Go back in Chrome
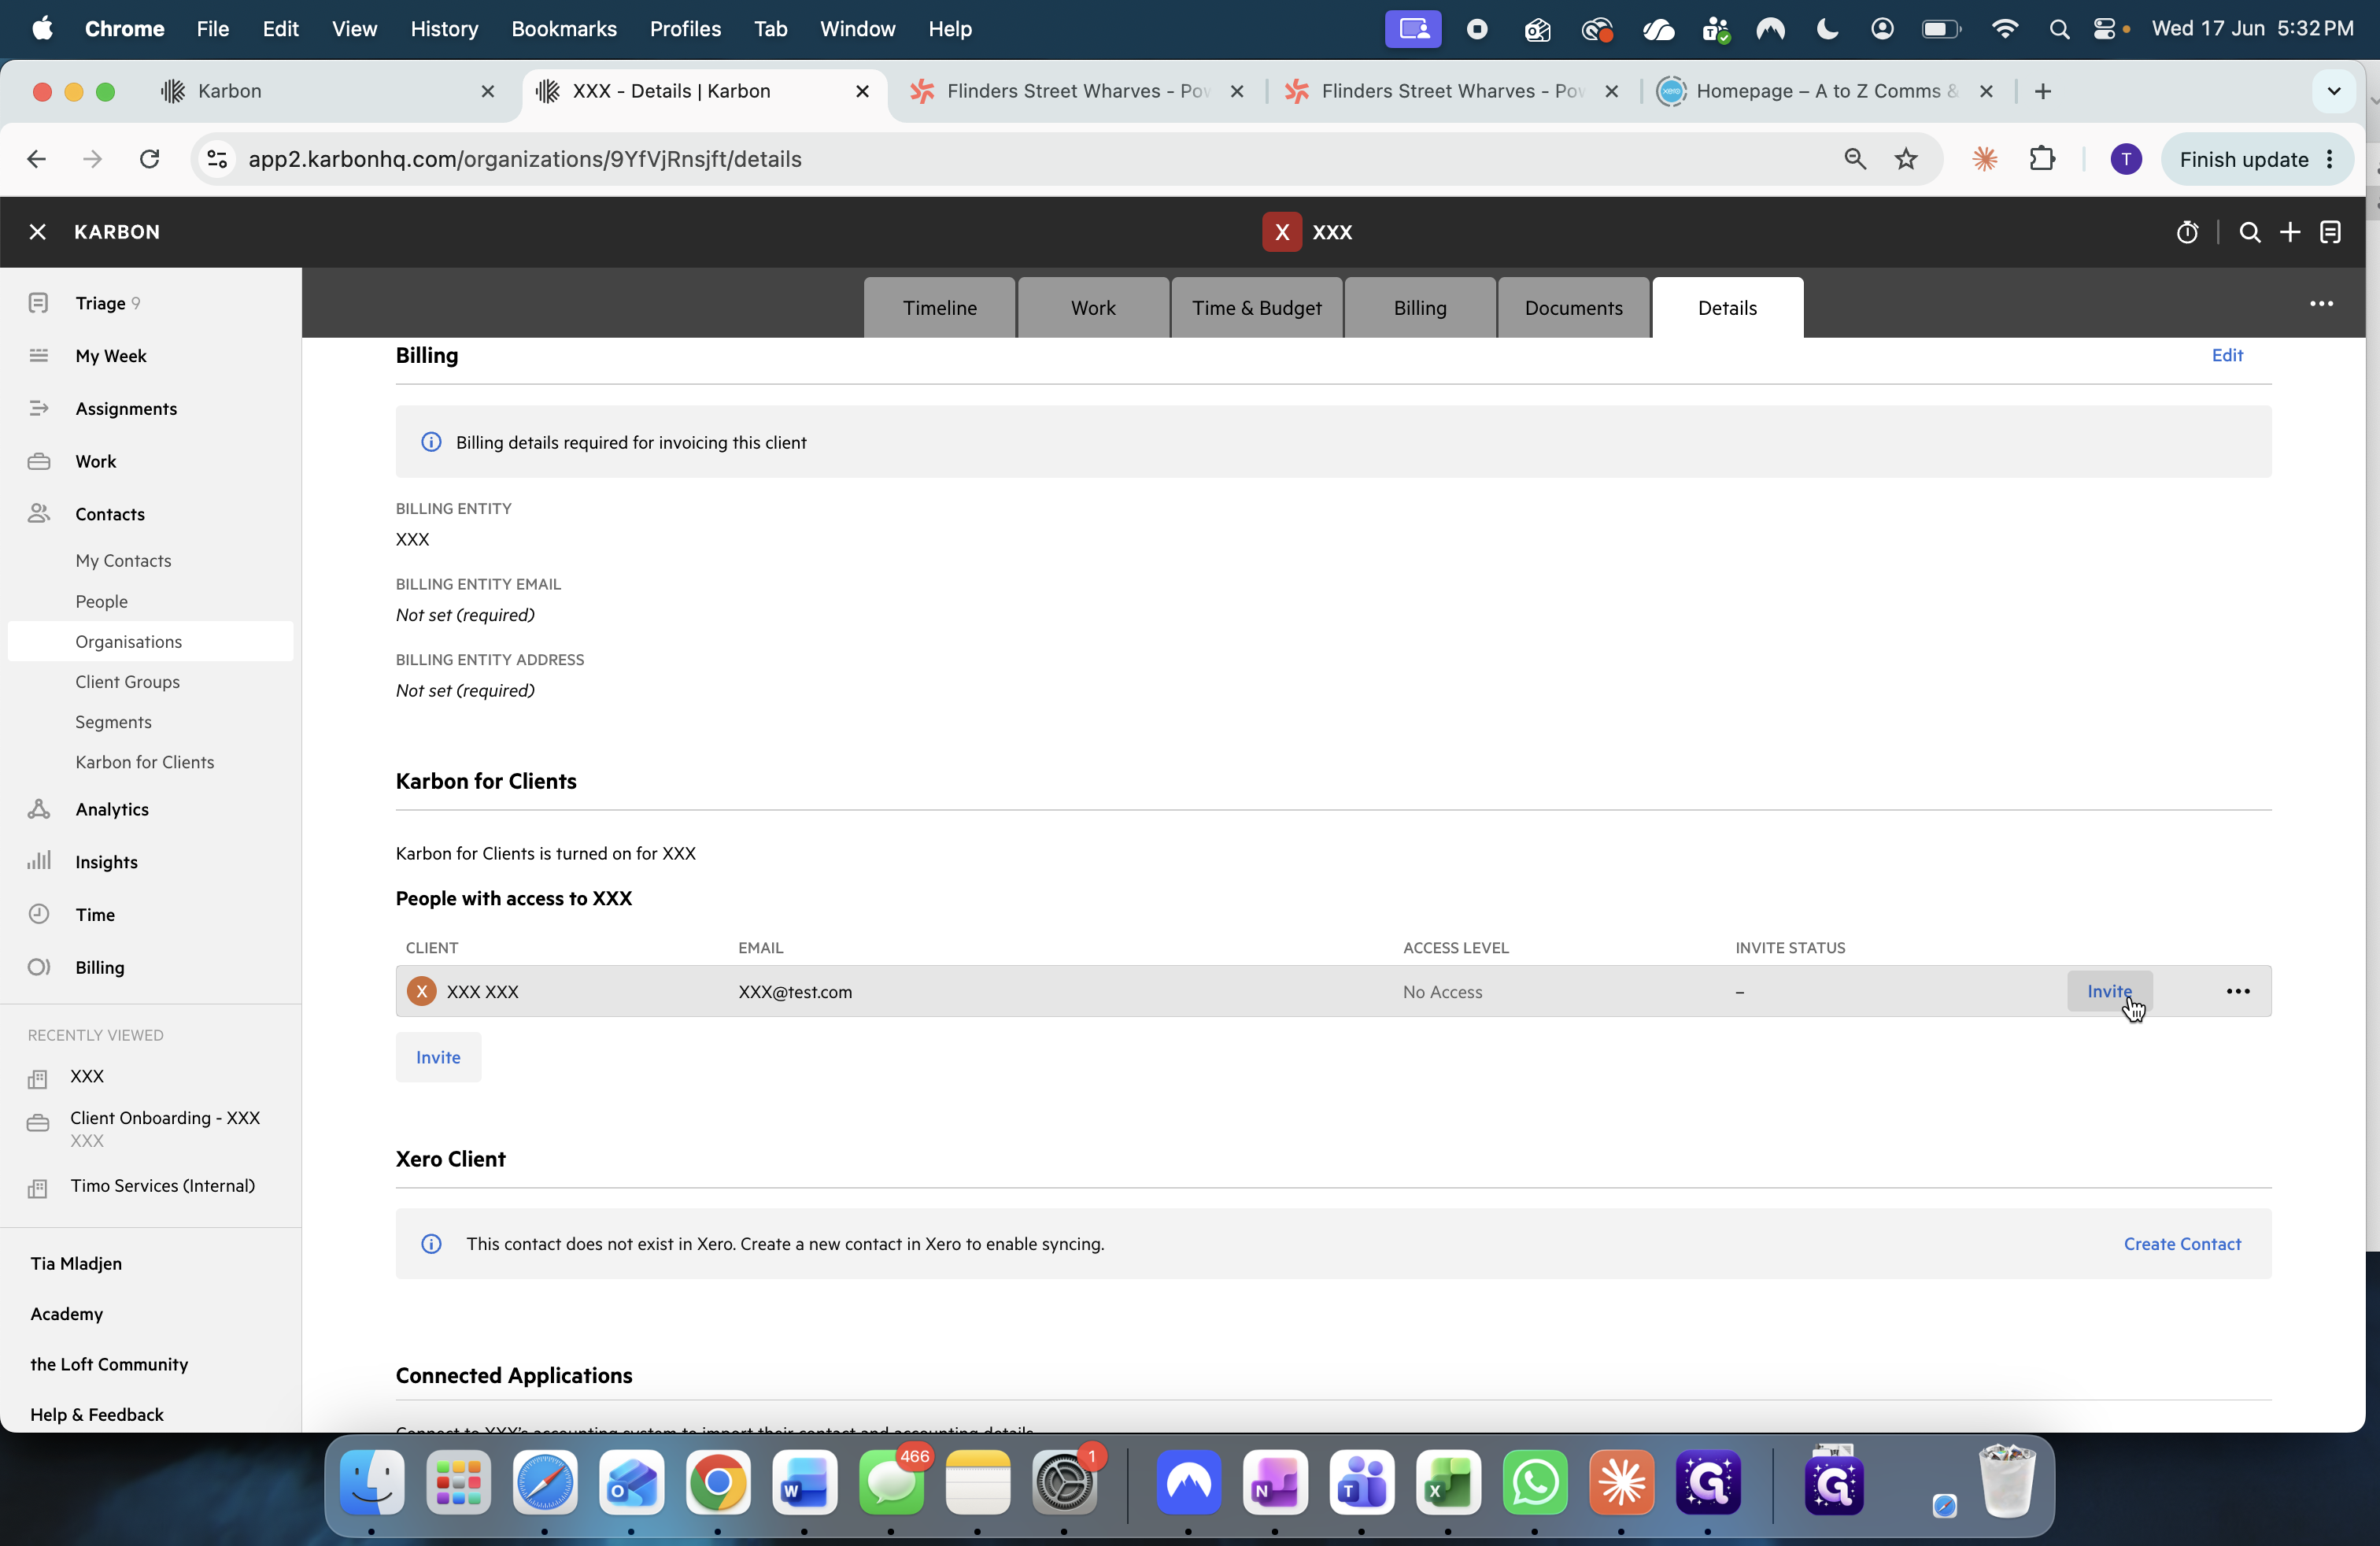This screenshot has width=2380, height=1546. click(x=37, y=159)
